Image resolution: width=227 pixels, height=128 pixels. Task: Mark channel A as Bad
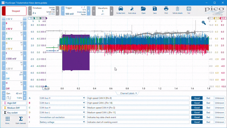pos(208,98)
